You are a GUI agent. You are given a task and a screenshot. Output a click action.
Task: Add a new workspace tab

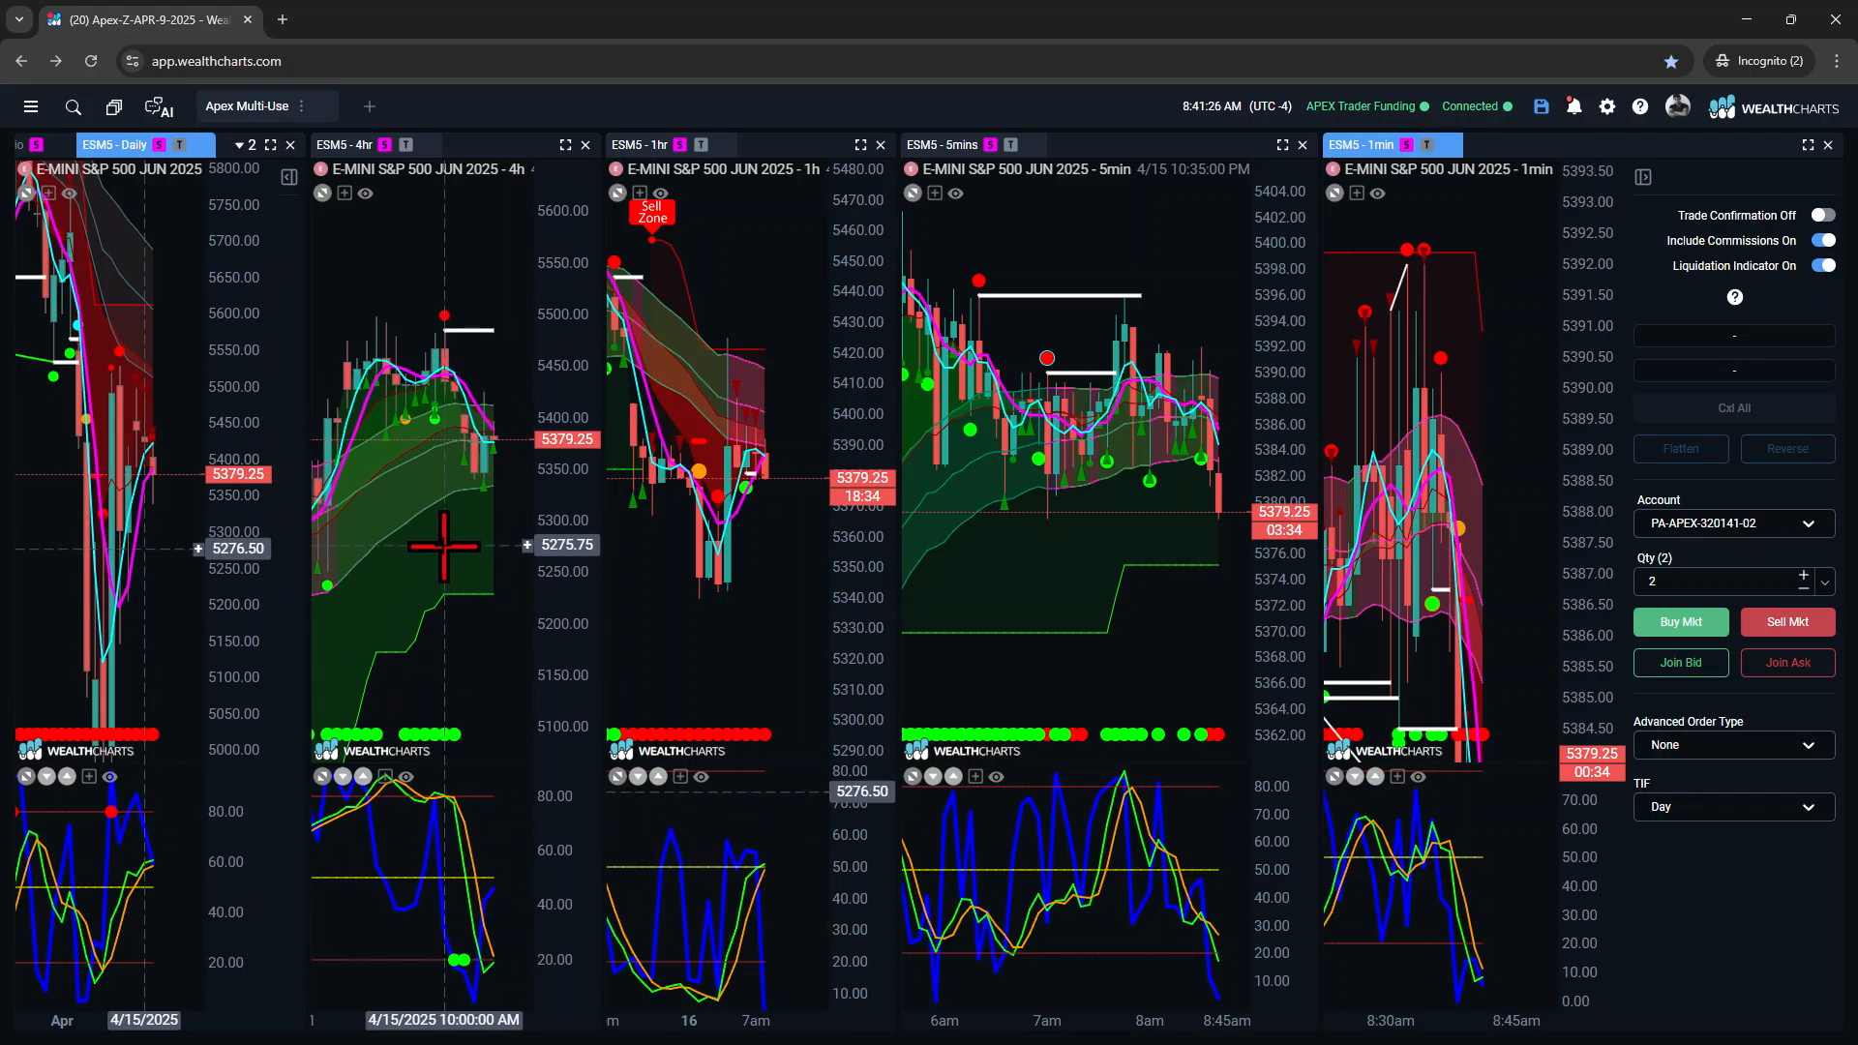(369, 106)
